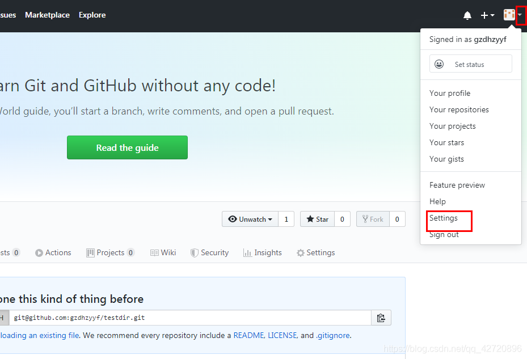Open Your repositories

point(459,109)
